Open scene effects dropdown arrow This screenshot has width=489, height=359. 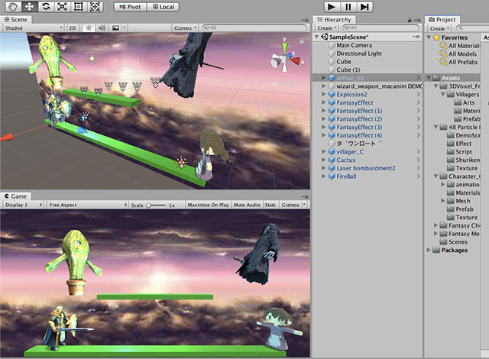point(125,28)
